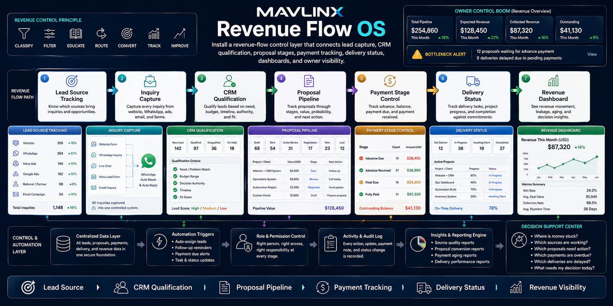Toggle the Fit Score check
Screen dimensions: 613x306
click(175, 197)
